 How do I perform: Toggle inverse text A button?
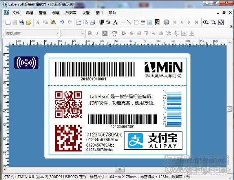pyautogui.click(x=105, y=33)
